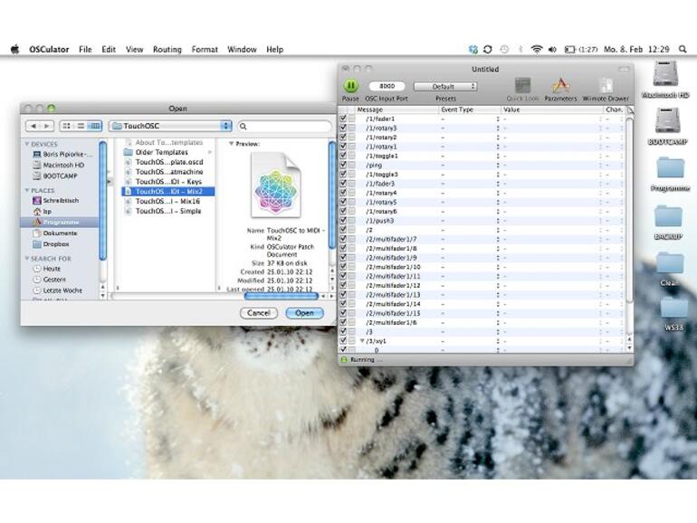Switch Open dialog to icon view
The height and width of the screenshot is (523, 697).
click(x=67, y=126)
